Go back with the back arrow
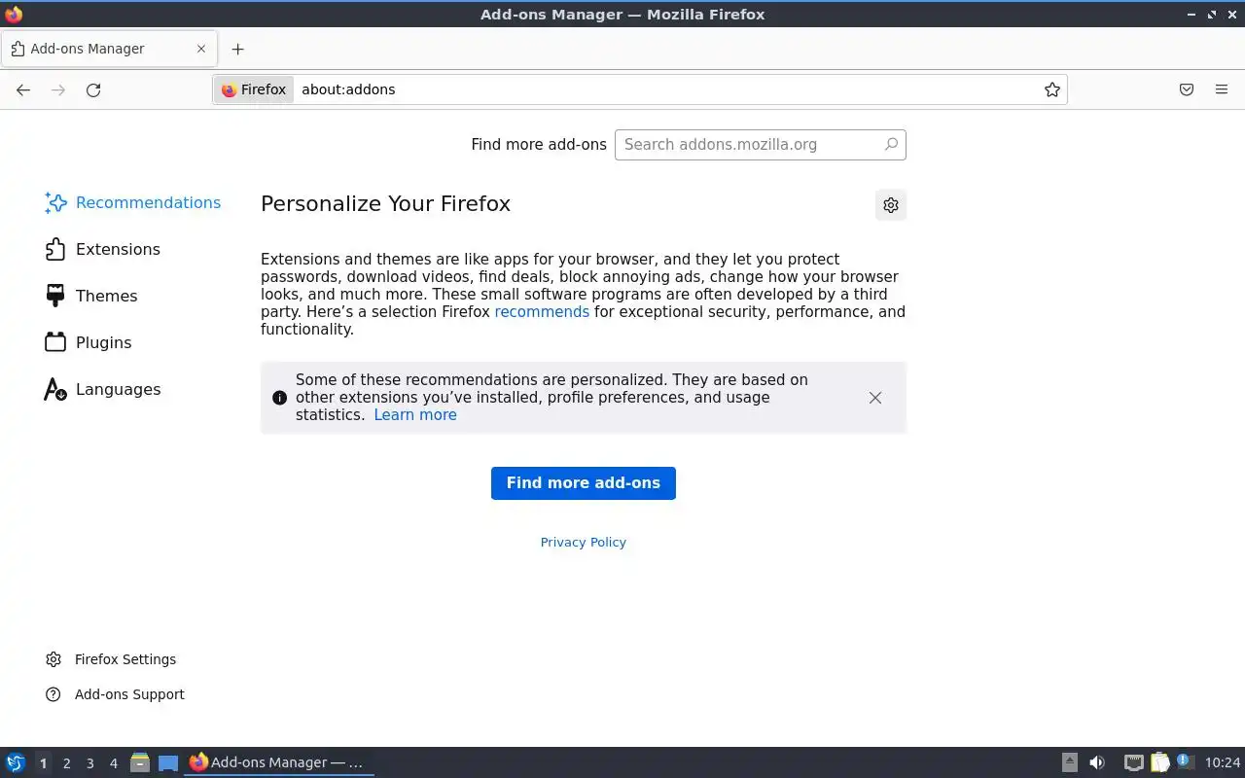 point(23,89)
